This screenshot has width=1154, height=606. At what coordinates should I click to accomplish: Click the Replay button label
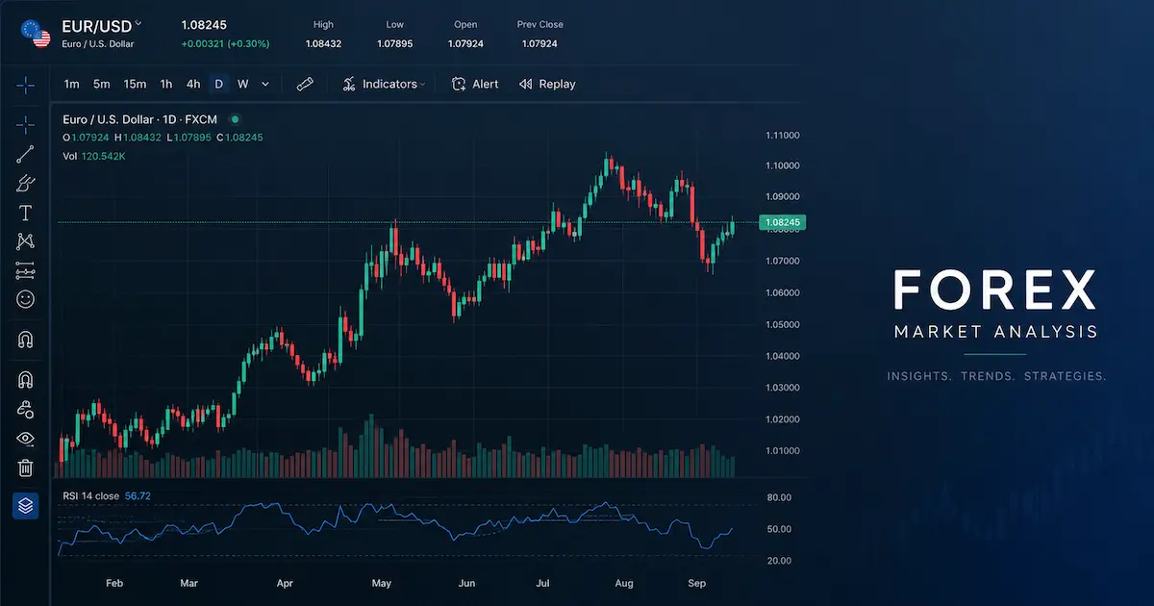[557, 85]
